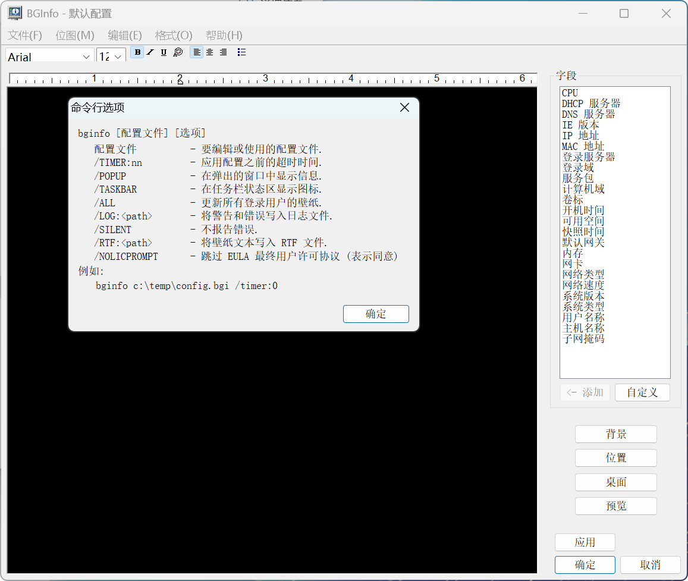The image size is (688, 581).
Task: Center align the text
Action: pos(210,52)
